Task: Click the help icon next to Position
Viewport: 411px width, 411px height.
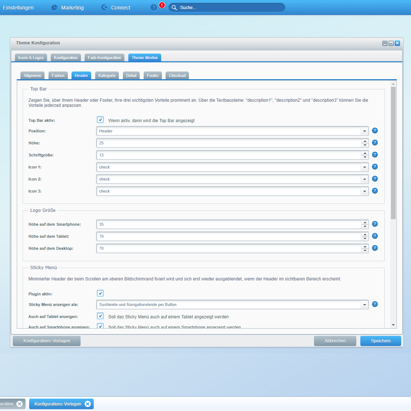Action: (x=375, y=131)
